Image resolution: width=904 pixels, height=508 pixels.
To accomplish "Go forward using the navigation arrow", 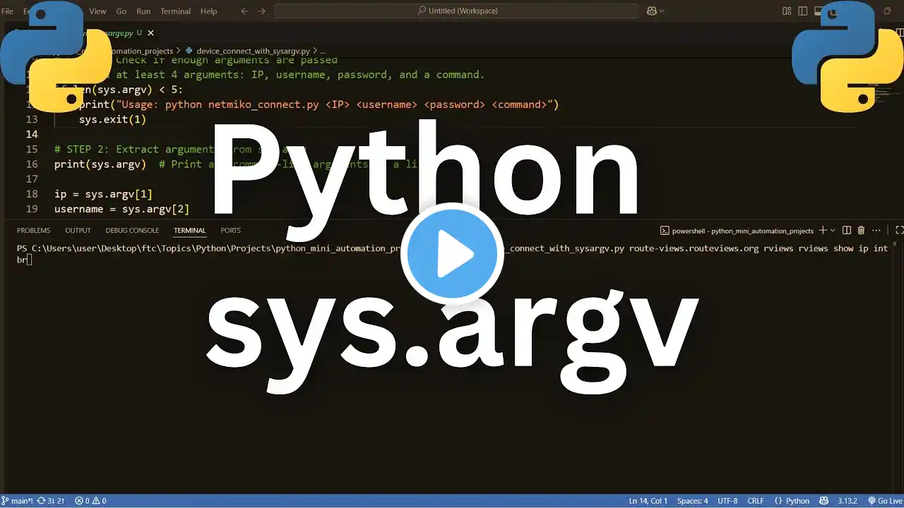I will pyautogui.click(x=261, y=11).
